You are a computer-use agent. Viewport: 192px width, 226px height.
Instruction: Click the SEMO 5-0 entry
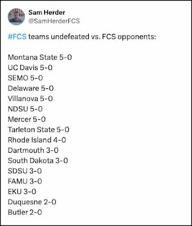25,78
